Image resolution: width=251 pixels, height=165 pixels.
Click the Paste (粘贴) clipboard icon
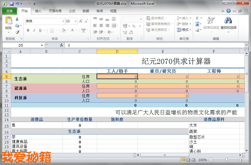8,21
